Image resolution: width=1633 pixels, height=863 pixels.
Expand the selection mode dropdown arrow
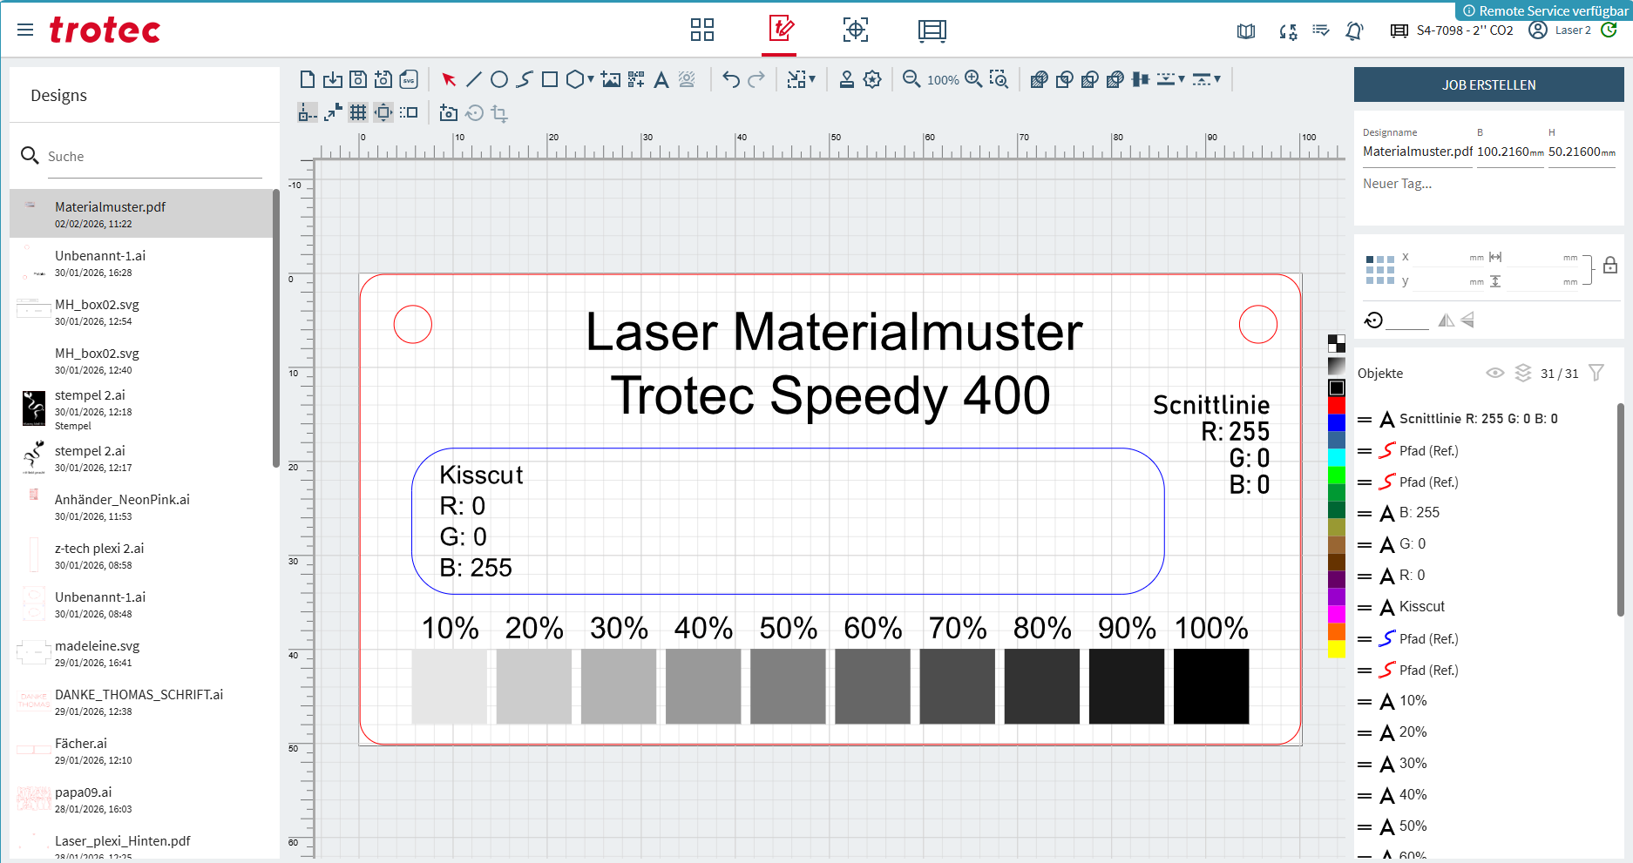point(812,79)
